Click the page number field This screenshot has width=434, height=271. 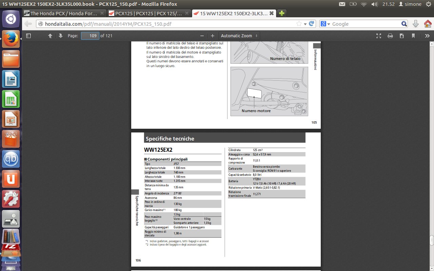coord(90,36)
